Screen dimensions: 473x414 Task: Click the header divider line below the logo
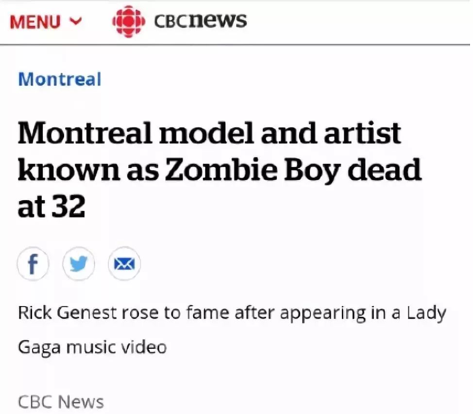pyautogui.click(x=235, y=45)
